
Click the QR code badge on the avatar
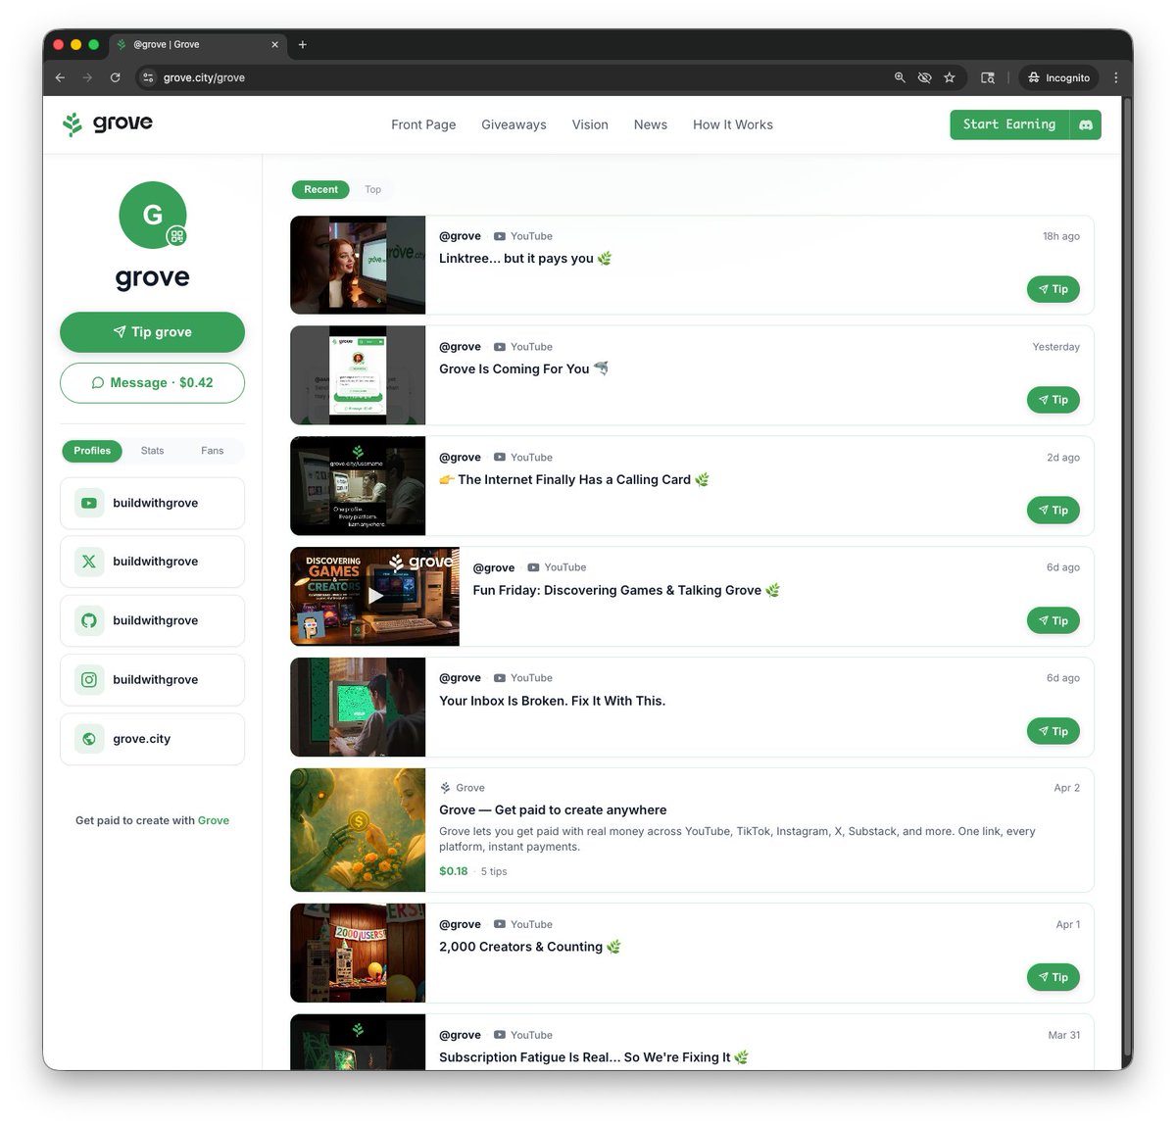click(x=176, y=236)
